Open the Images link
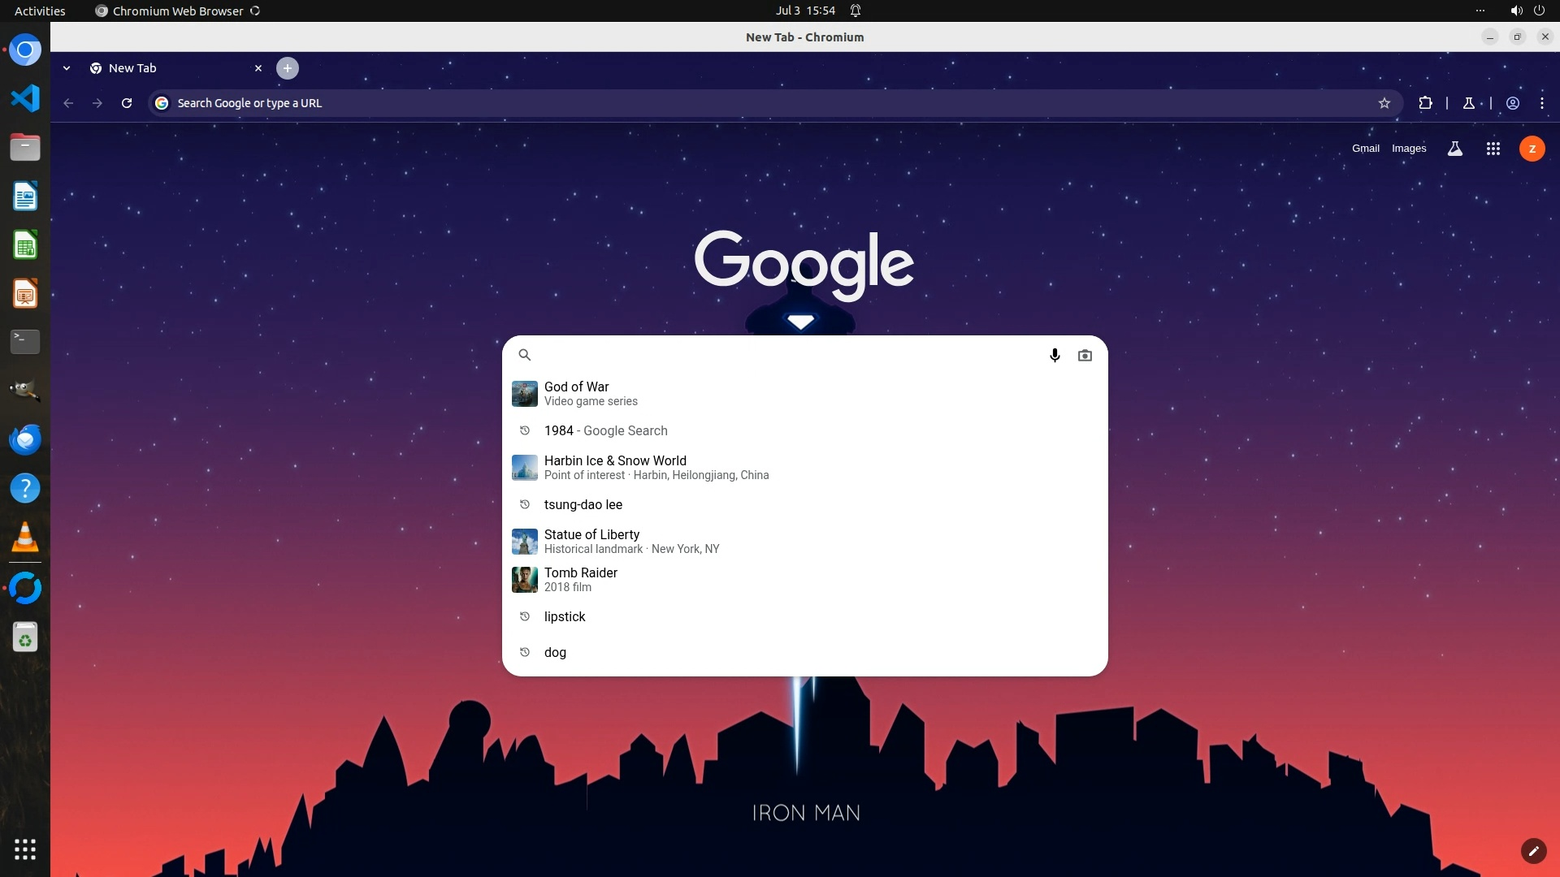Screen dimensions: 1560x877 (x=1409, y=149)
